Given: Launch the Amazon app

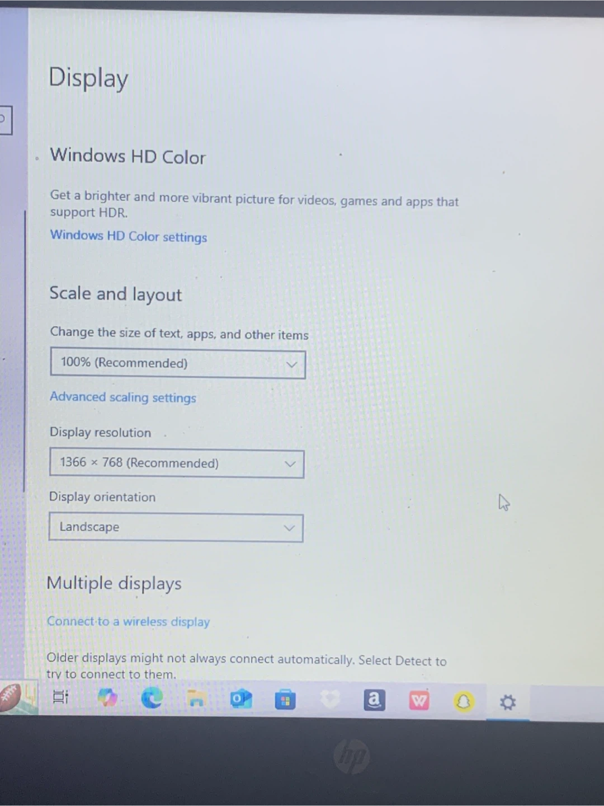Looking at the screenshot, I should pyautogui.click(x=374, y=700).
